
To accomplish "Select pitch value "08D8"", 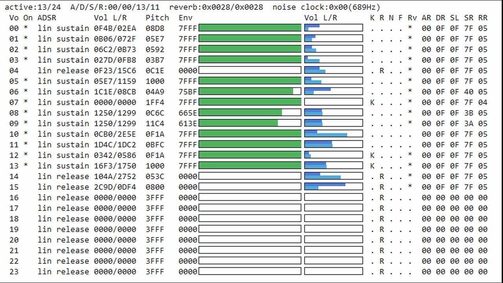I will tap(155, 28).
